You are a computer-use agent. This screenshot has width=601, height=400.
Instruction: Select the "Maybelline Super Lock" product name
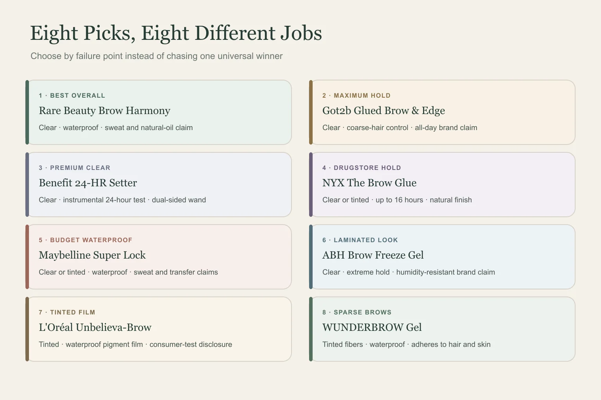tap(92, 255)
